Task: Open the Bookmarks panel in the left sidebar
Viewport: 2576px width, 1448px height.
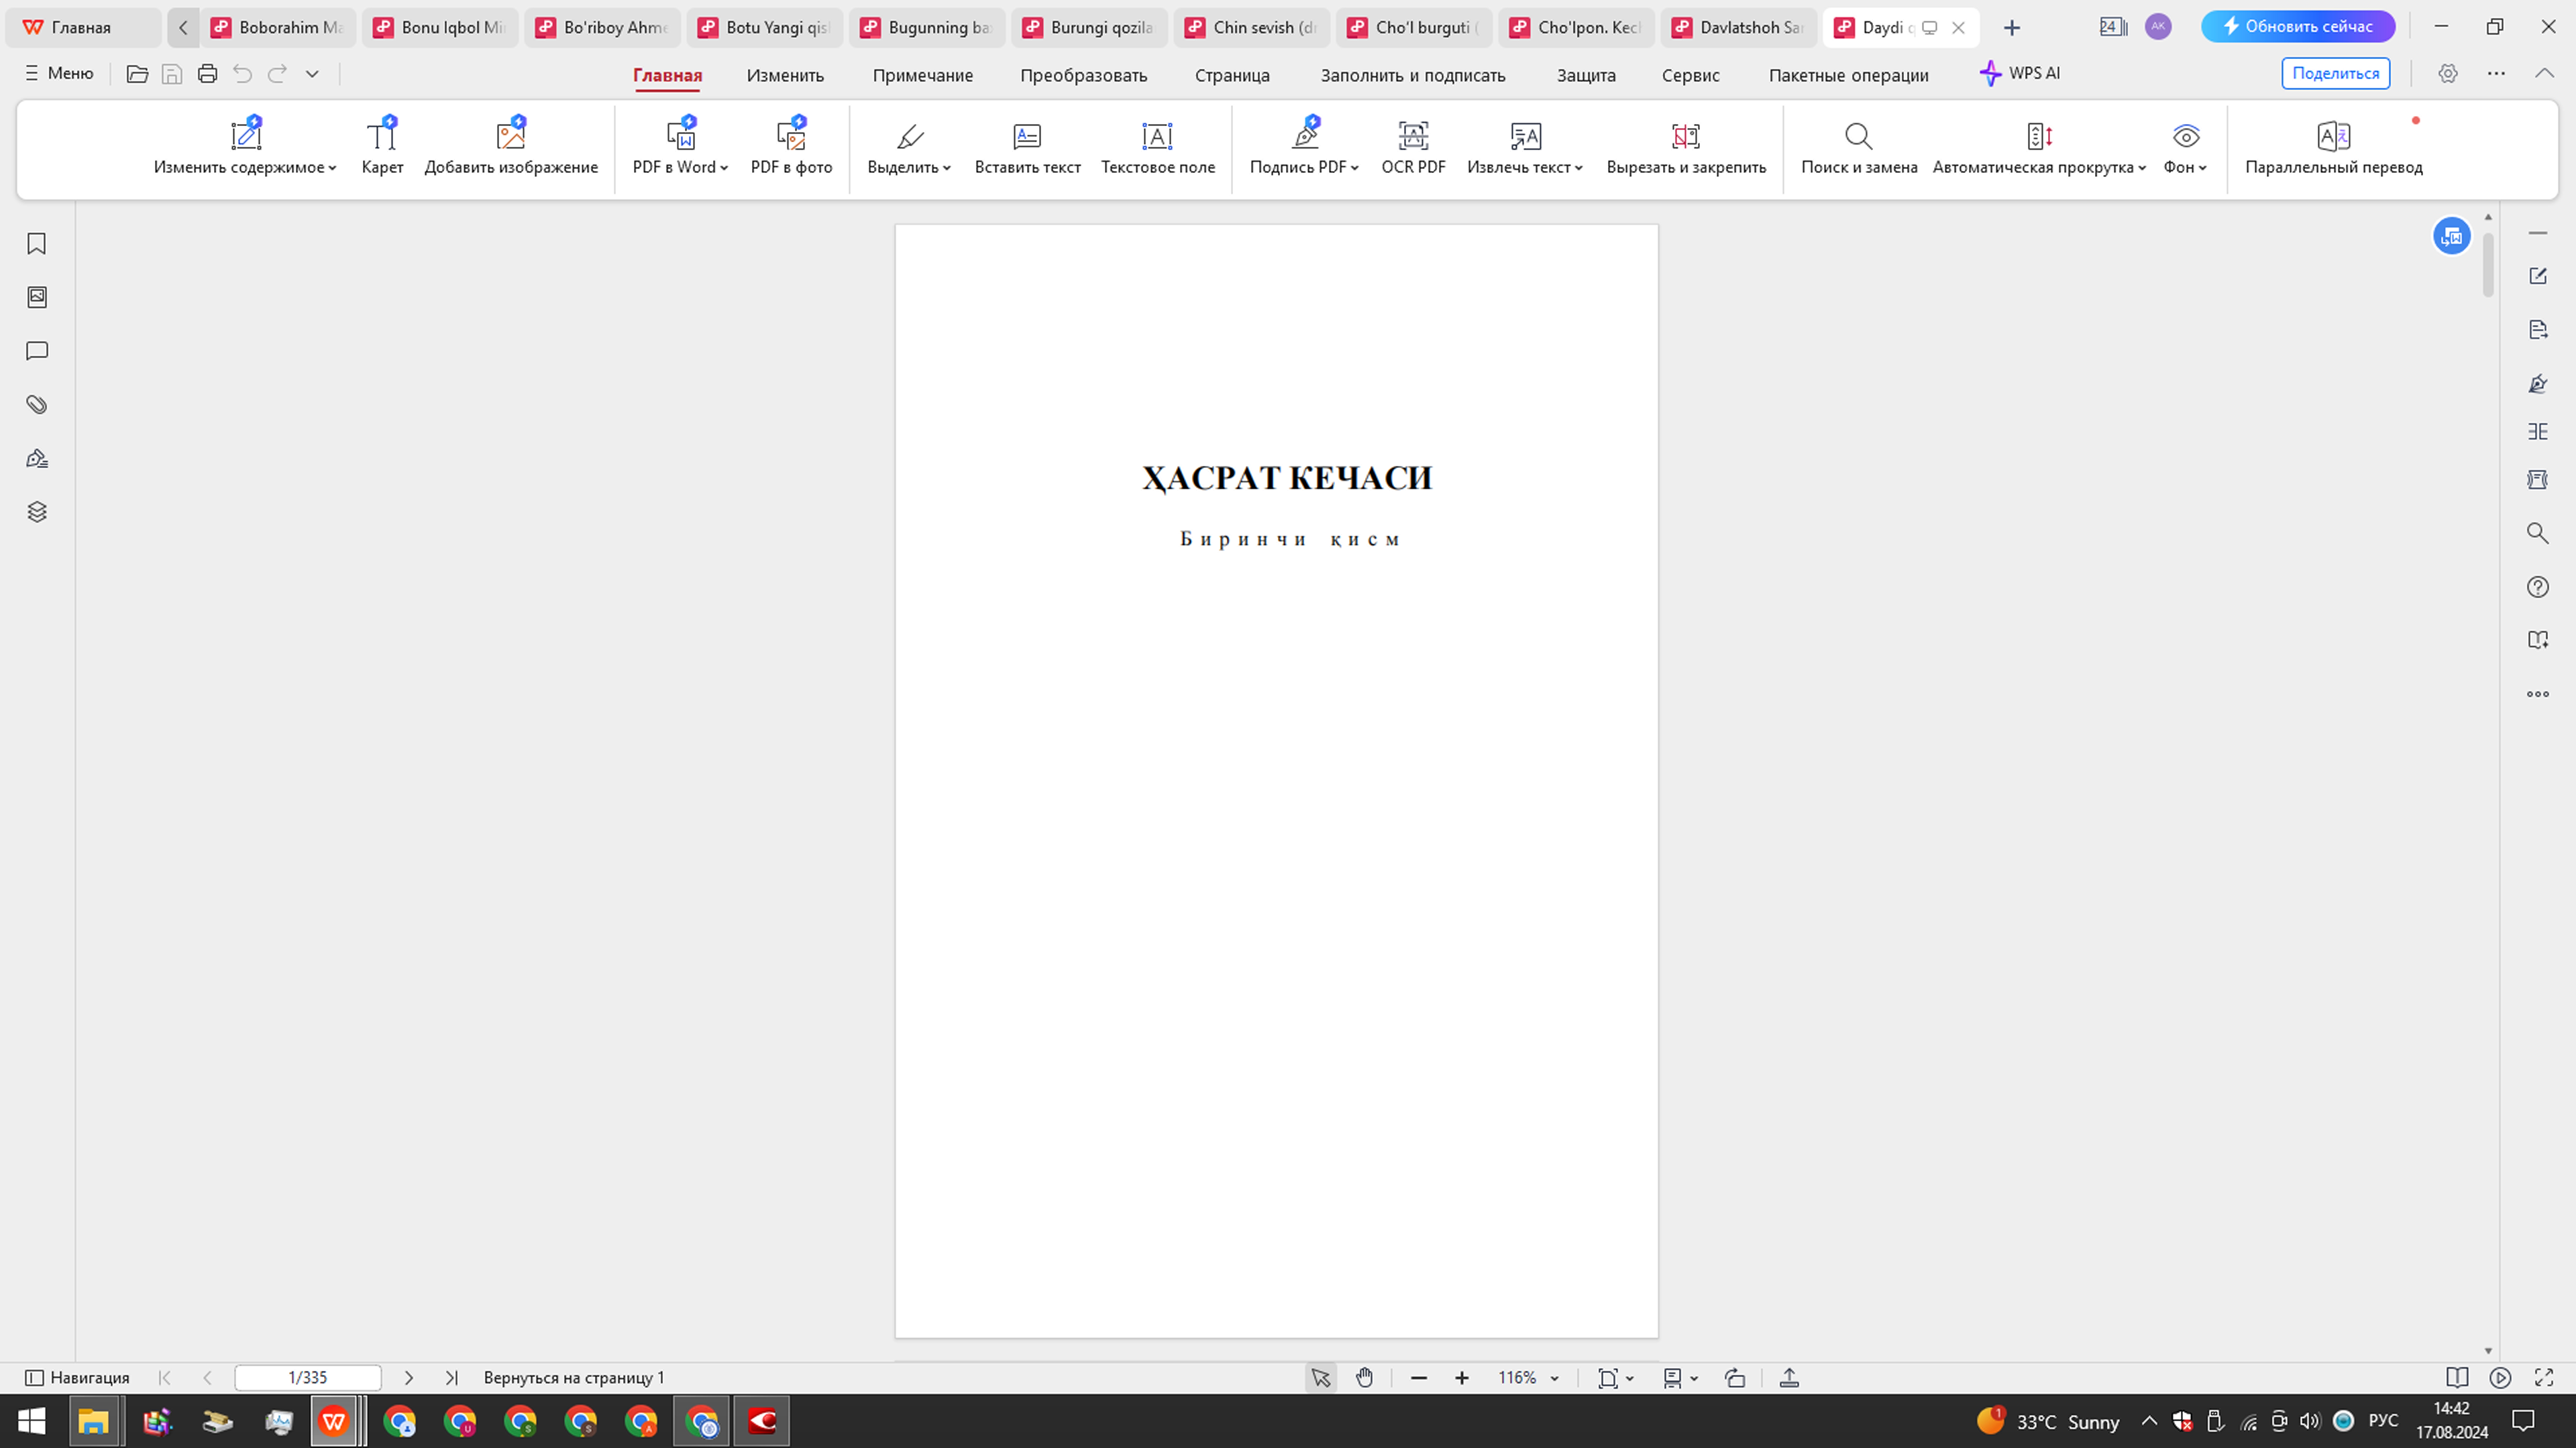Action: click(37, 244)
